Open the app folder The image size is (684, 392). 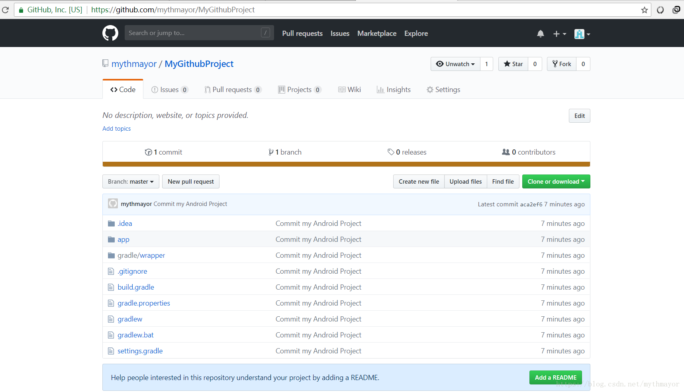[123, 239]
